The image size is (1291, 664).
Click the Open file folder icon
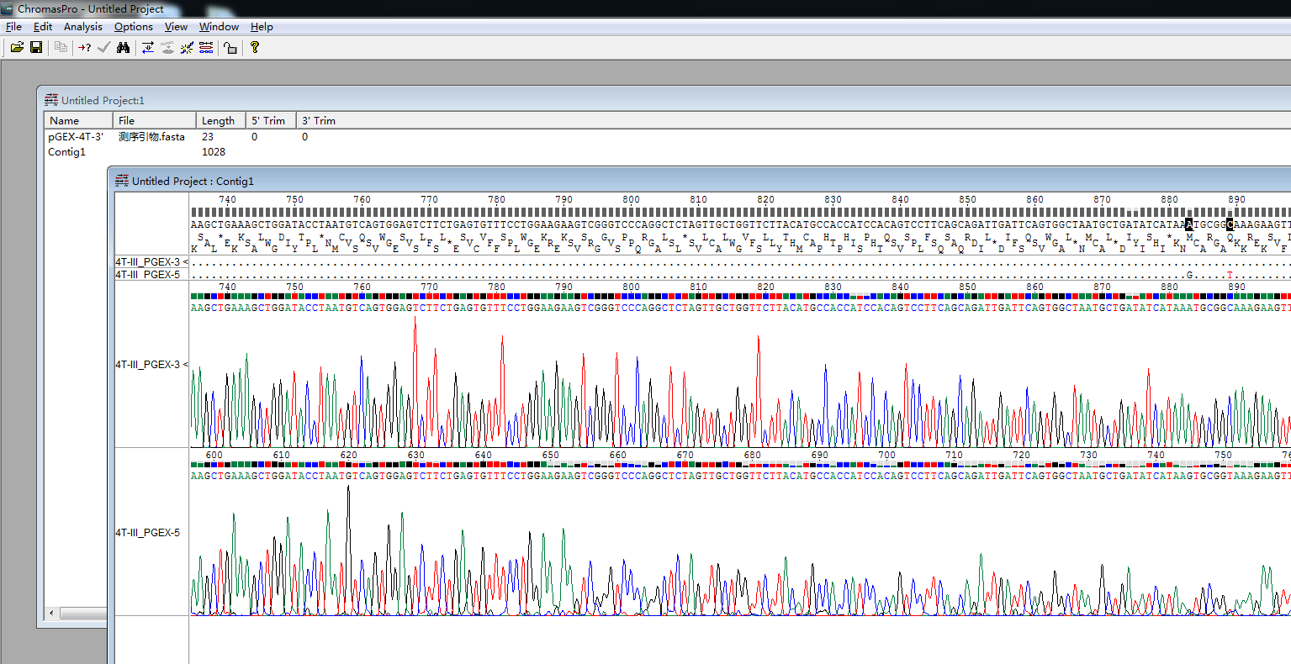pyautogui.click(x=16, y=48)
